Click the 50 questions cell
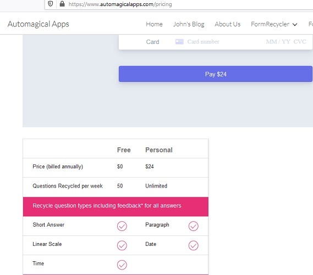This screenshot has height=275, width=313. click(x=120, y=186)
